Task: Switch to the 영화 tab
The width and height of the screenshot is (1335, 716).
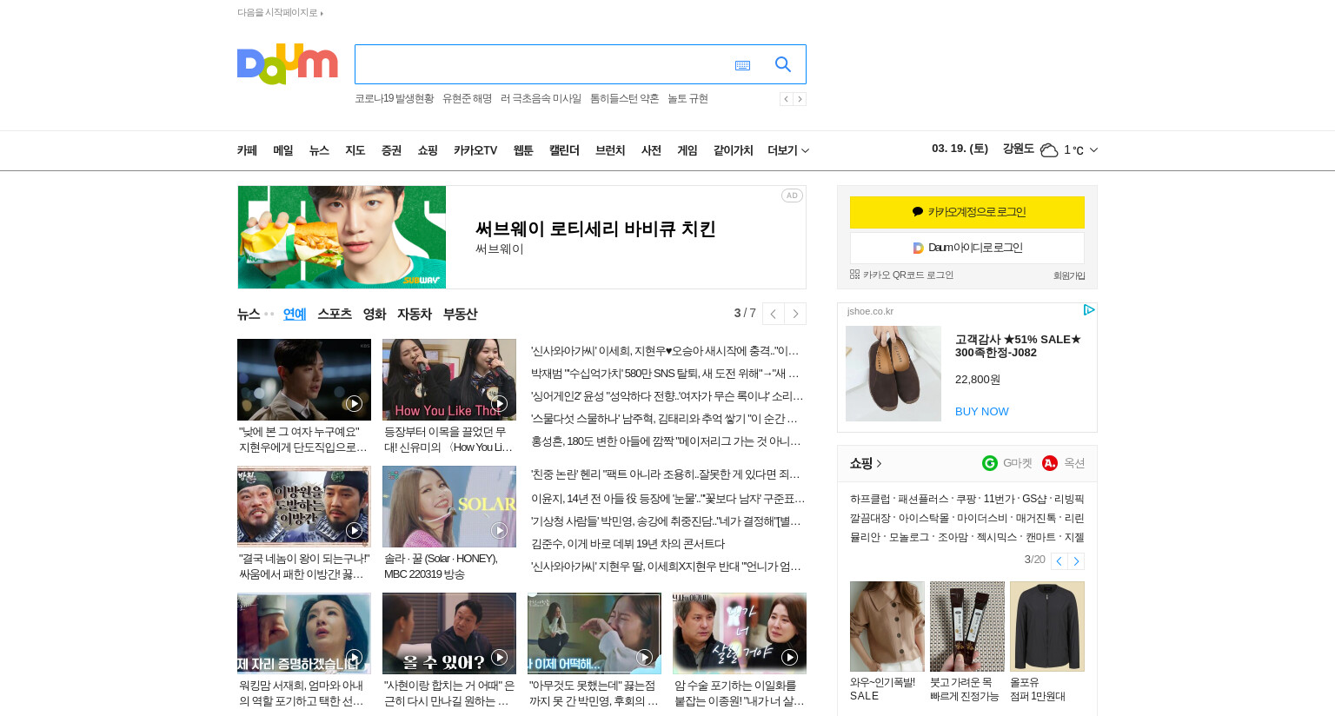Action: pyautogui.click(x=375, y=314)
